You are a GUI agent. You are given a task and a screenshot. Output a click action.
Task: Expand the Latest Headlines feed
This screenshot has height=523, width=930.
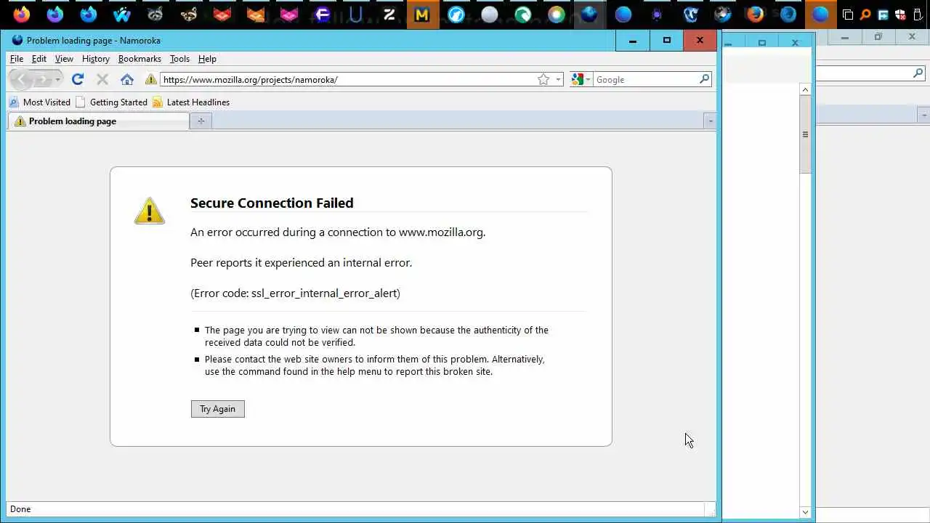tap(191, 102)
